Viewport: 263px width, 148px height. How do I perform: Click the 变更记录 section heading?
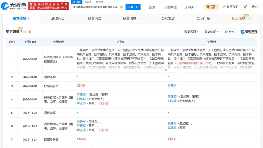click(13, 32)
